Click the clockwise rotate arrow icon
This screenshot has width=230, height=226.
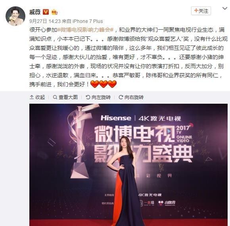[121, 97]
